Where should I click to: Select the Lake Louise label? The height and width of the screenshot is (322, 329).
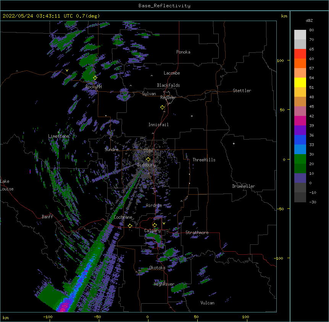pyautogui.click(x=7, y=185)
